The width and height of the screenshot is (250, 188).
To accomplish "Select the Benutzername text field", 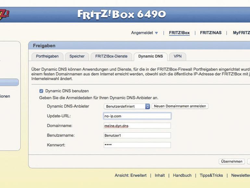I will point(137,135).
